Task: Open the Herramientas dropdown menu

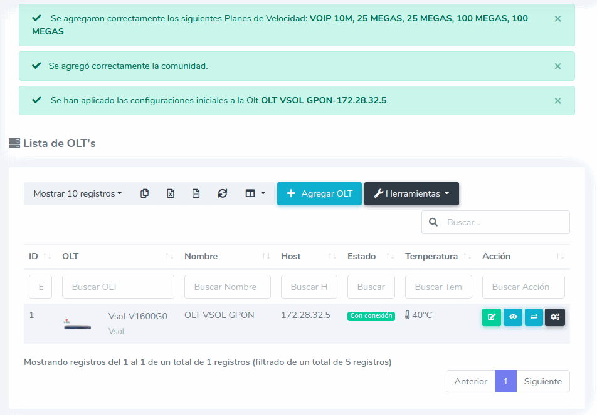Action: (411, 194)
